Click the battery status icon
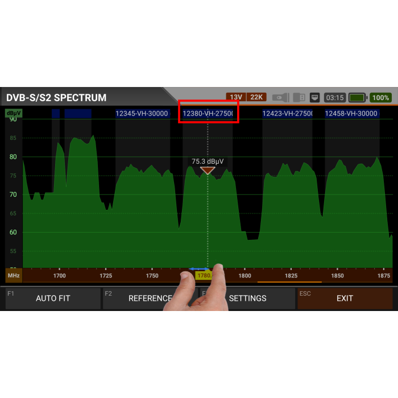The image size is (398, 398). coord(358,97)
